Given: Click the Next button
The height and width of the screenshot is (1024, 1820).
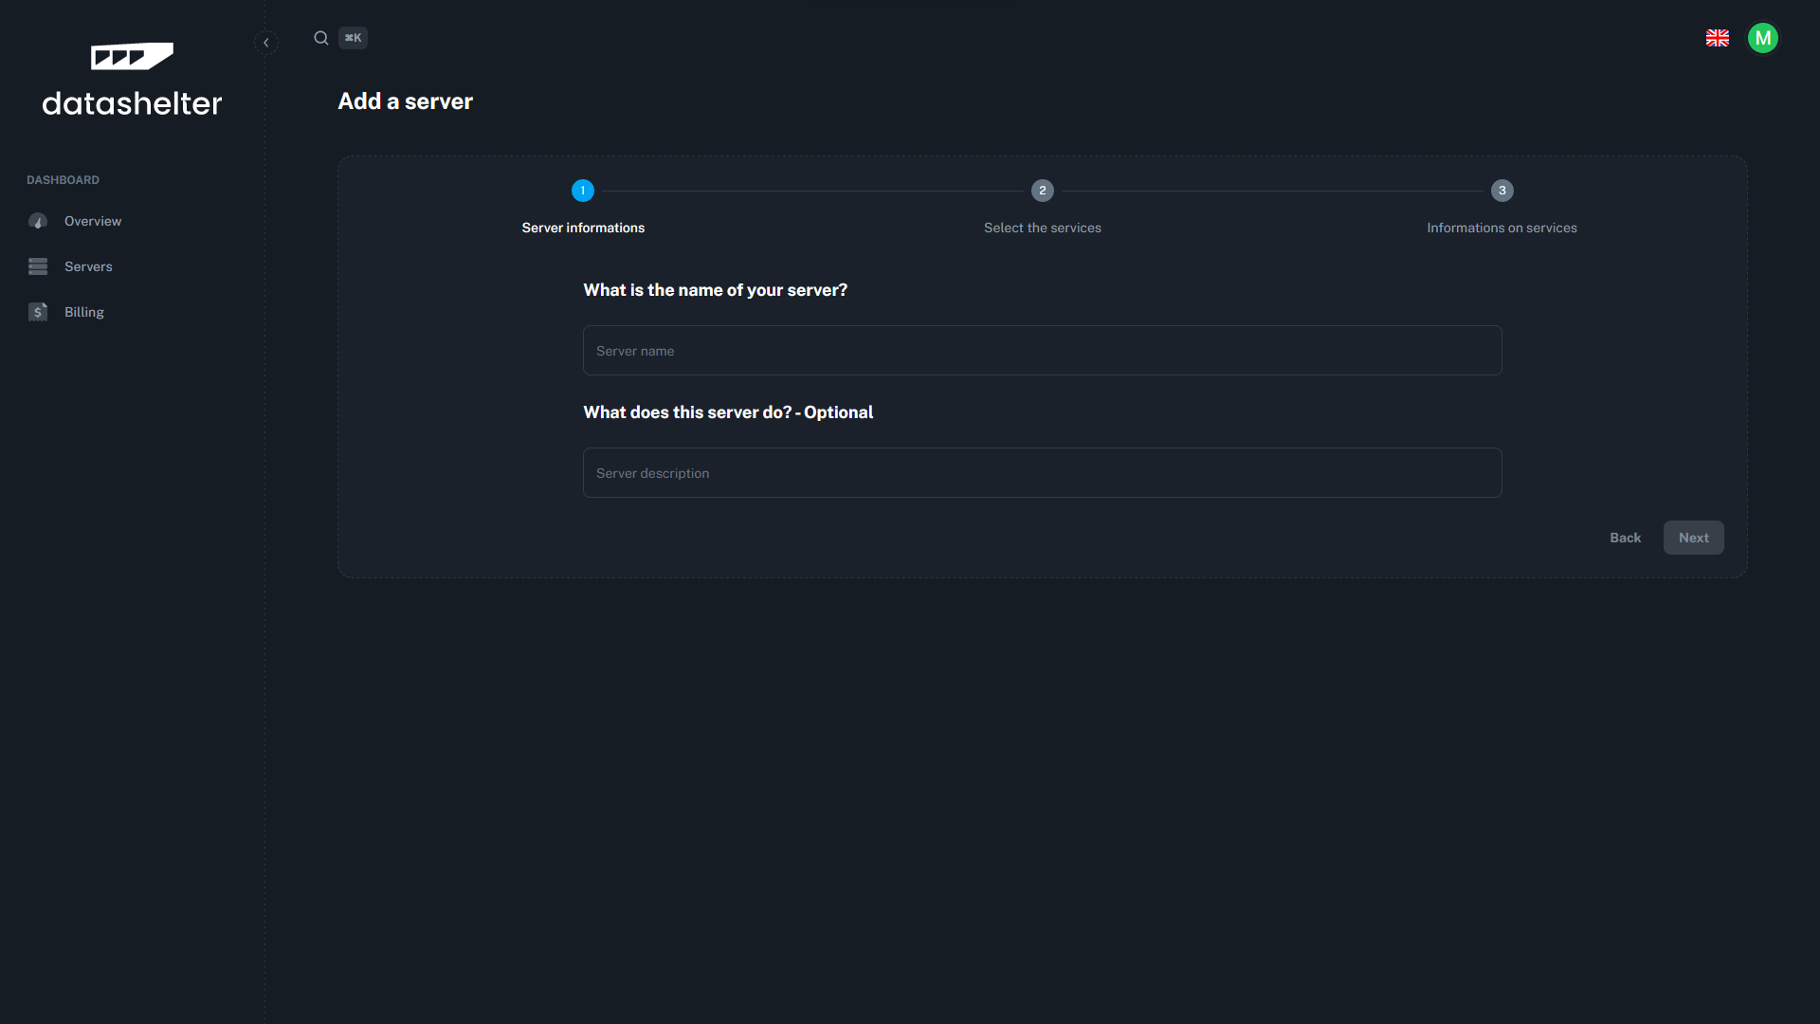Looking at the screenshot, I should (x=1694, y=538).
